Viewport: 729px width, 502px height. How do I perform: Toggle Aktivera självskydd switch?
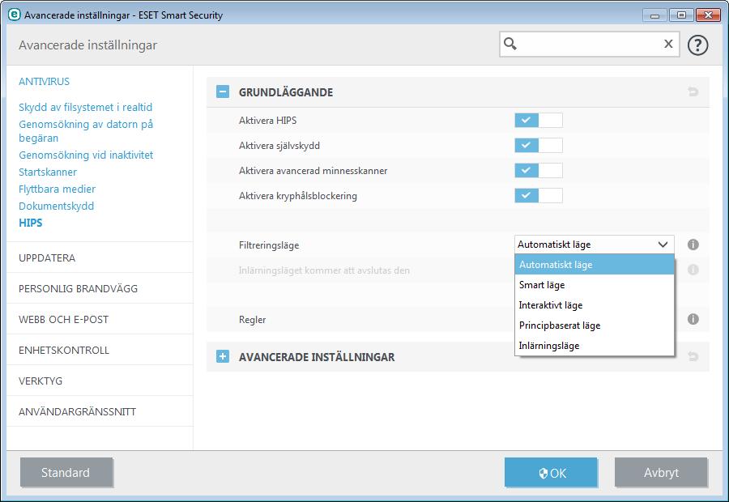539,145
